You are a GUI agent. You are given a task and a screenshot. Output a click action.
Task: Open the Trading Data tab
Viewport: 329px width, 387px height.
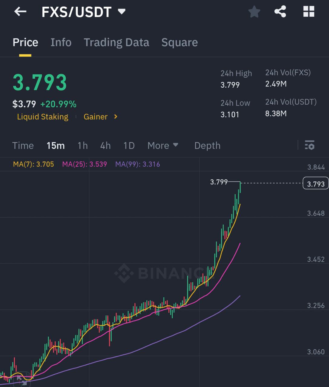point(116,42)
